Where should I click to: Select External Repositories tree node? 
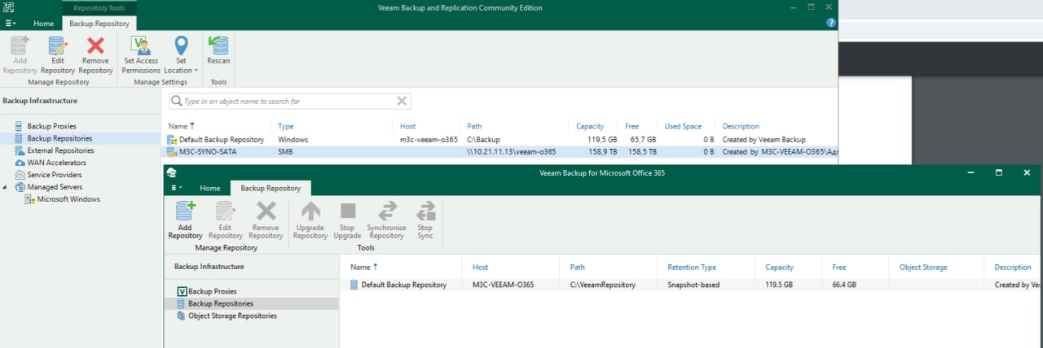(60, 150)
